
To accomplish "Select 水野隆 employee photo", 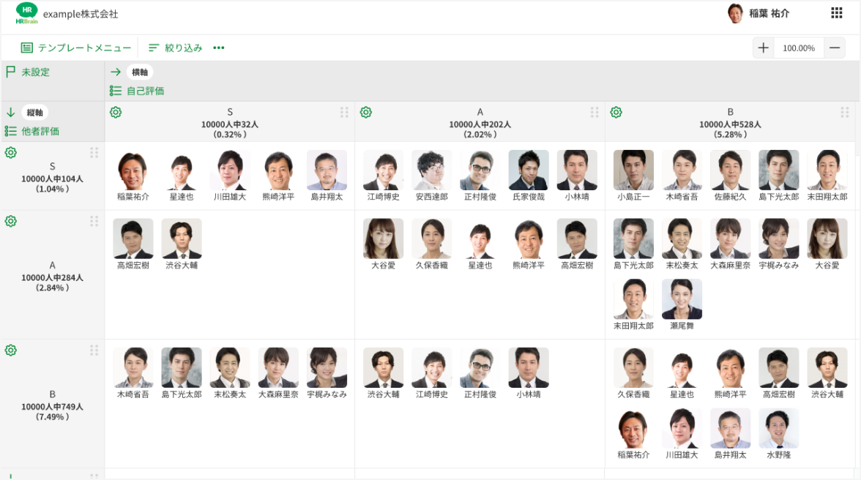I will (779, 428).
